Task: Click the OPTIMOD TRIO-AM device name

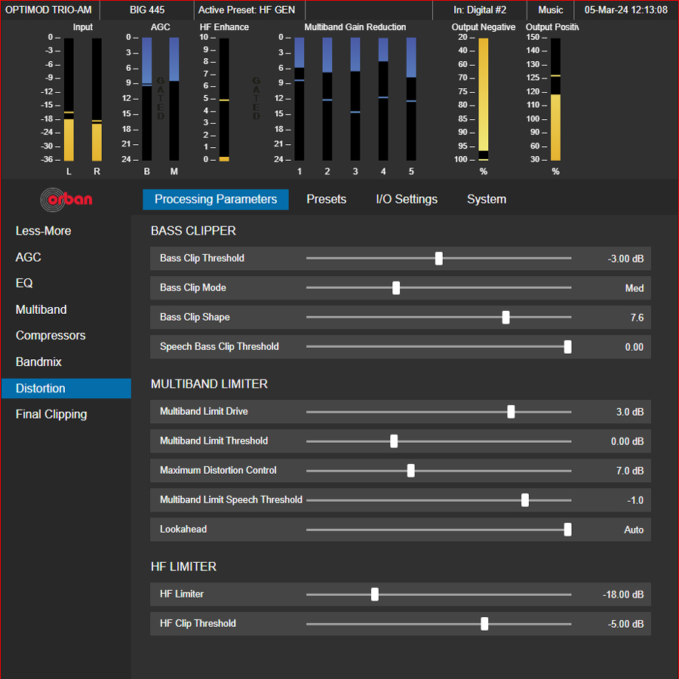Action: (48, 10)
